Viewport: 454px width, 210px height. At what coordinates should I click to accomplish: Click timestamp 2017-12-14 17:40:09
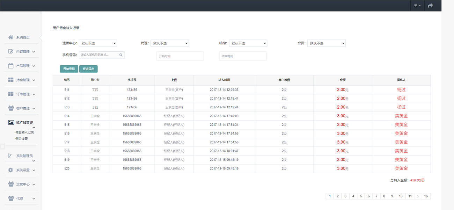(x=224, y=116)
